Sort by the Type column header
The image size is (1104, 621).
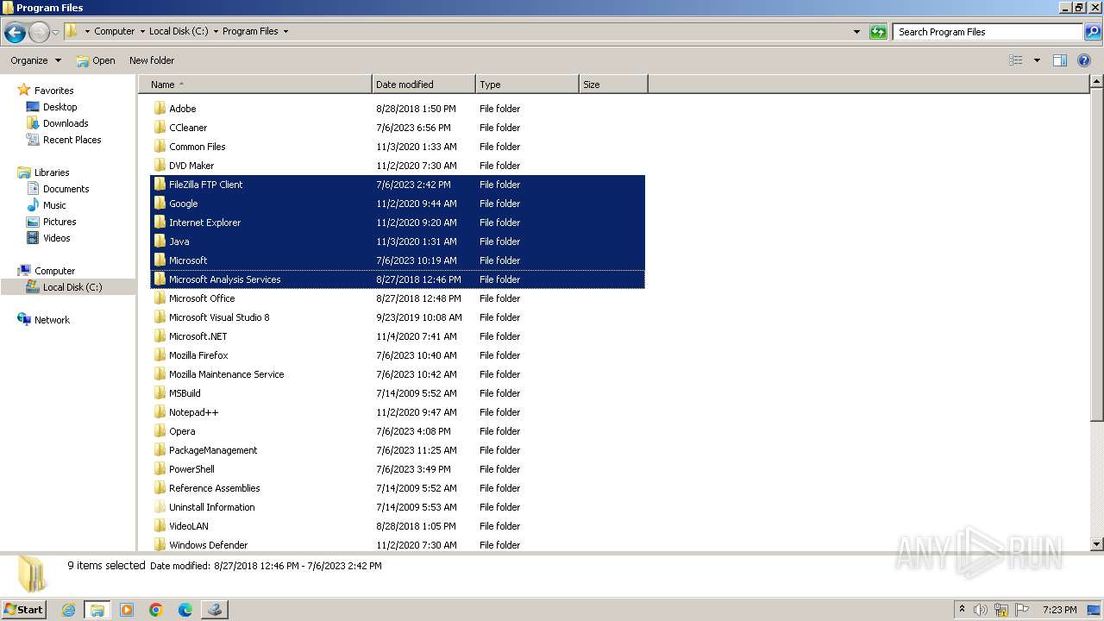point(527,85)
